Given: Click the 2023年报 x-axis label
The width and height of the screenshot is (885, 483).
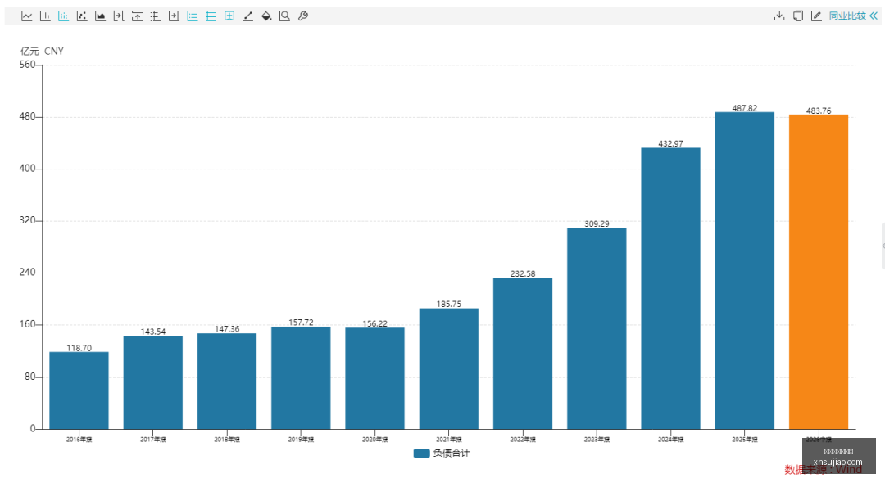Looking at the screenshot, I should 597,439.
